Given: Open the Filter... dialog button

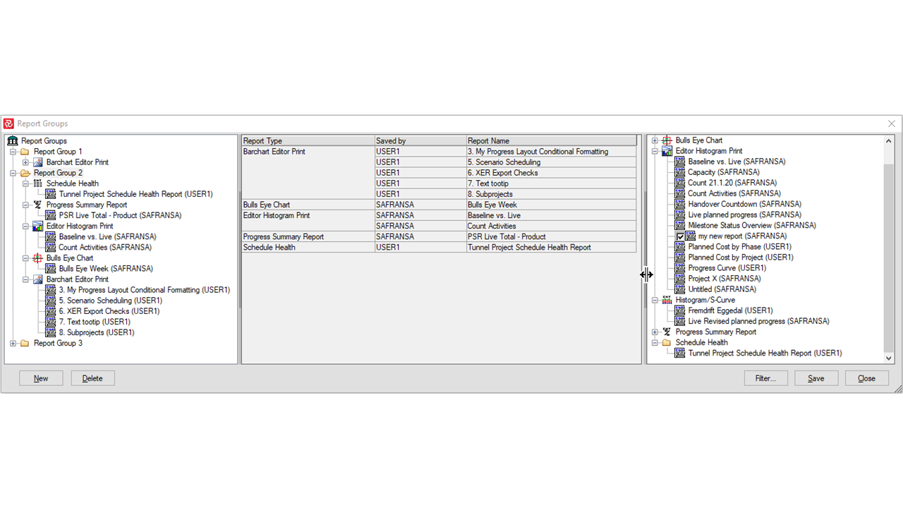Looking at the screenshot, I should click(x=765, y=378).
